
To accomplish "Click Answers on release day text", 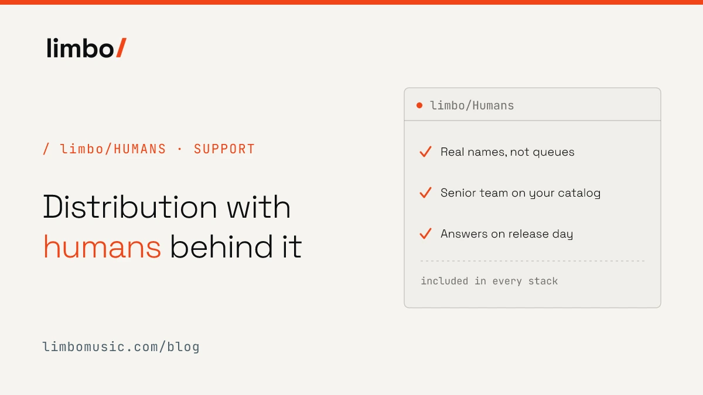I will pyautogui.click(x=507, y=234).
